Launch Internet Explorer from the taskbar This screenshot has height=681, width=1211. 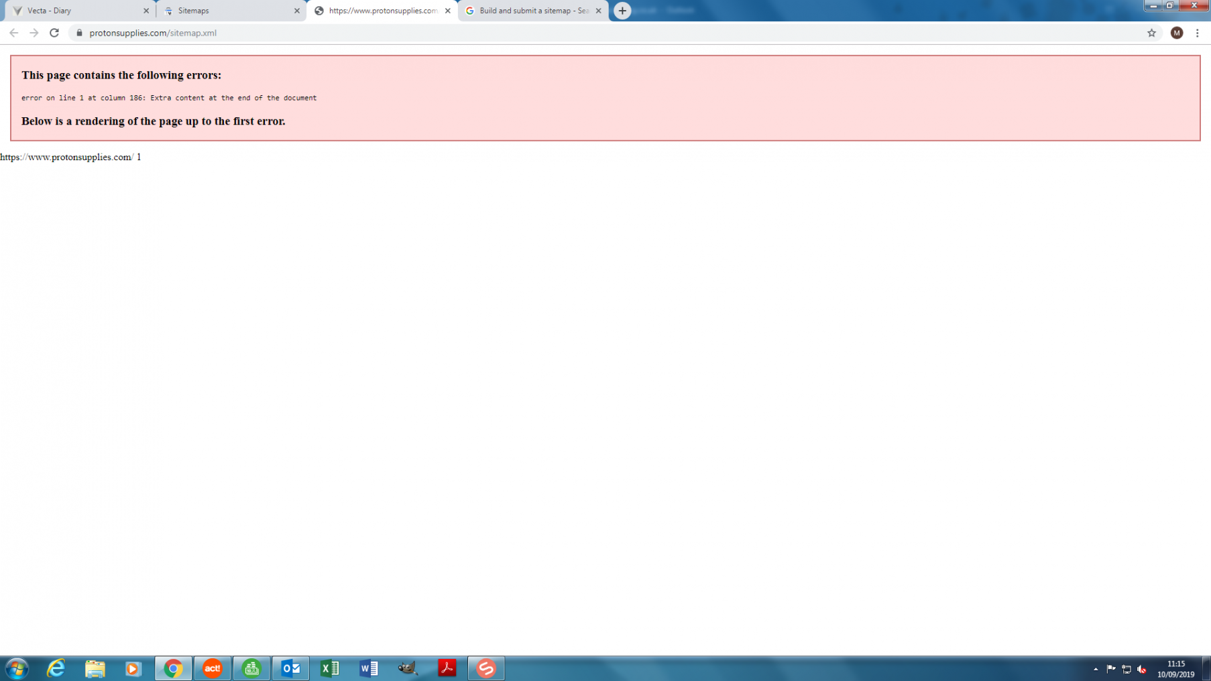[x=56, y=668]
